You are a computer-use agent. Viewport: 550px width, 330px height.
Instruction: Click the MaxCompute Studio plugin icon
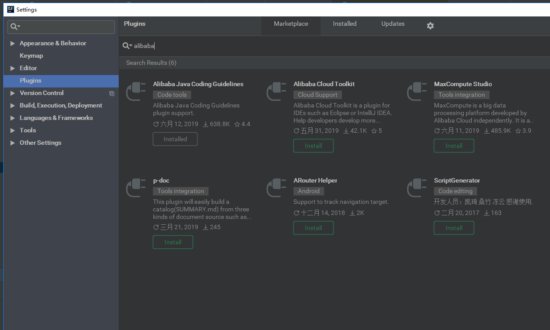tap(417, 91)
